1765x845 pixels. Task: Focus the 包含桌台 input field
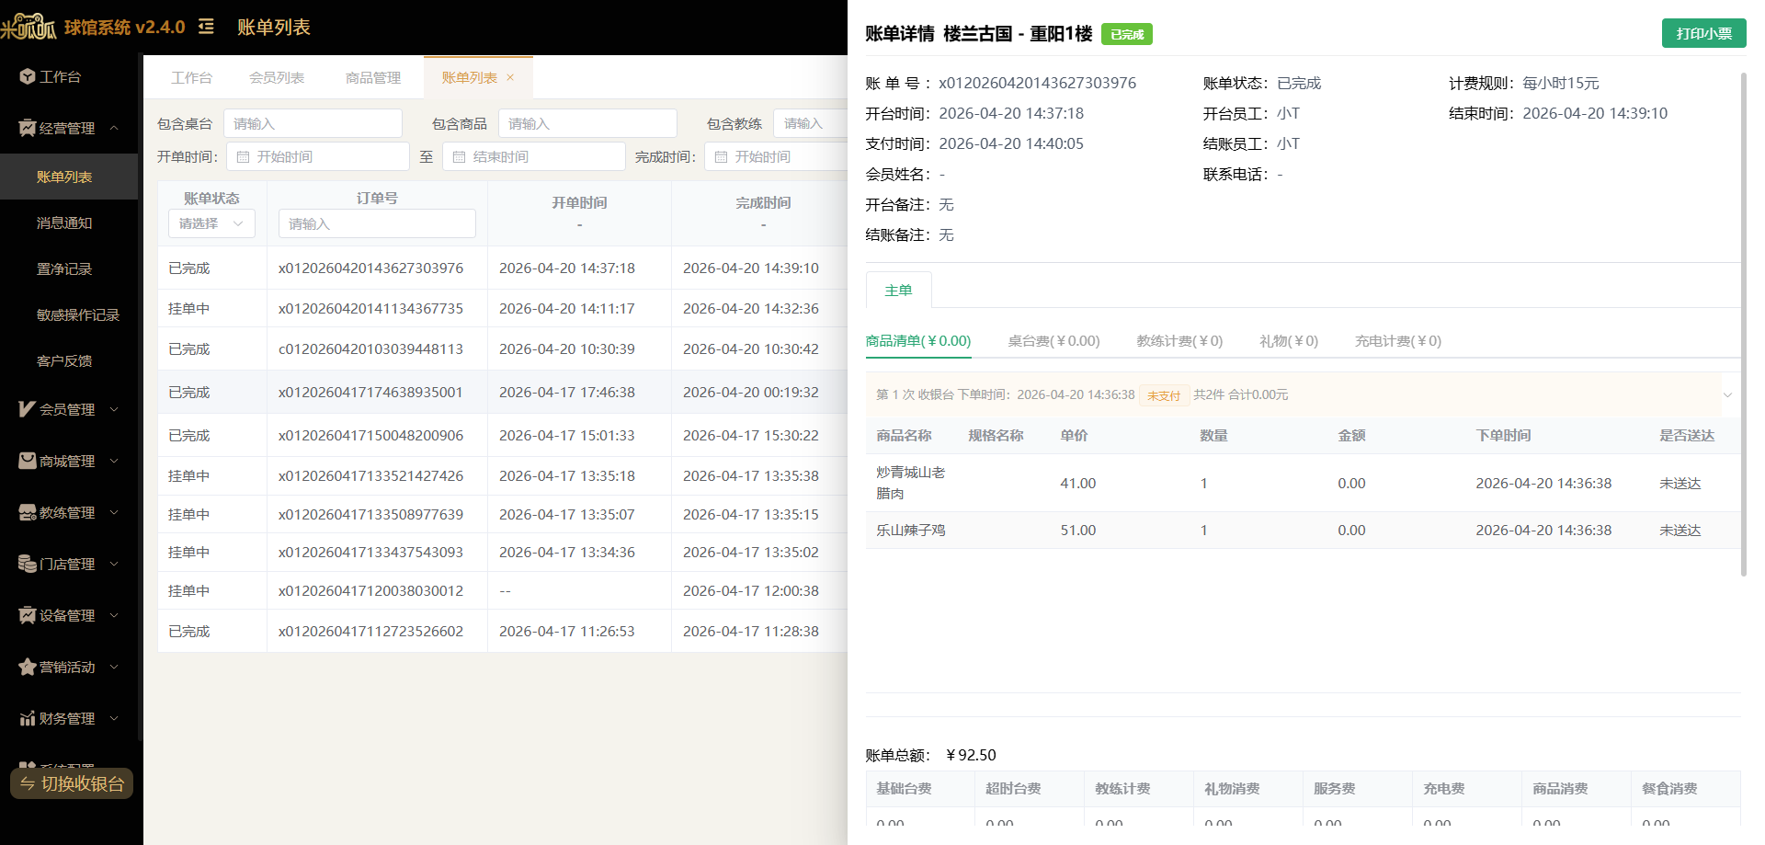point(313,123)
